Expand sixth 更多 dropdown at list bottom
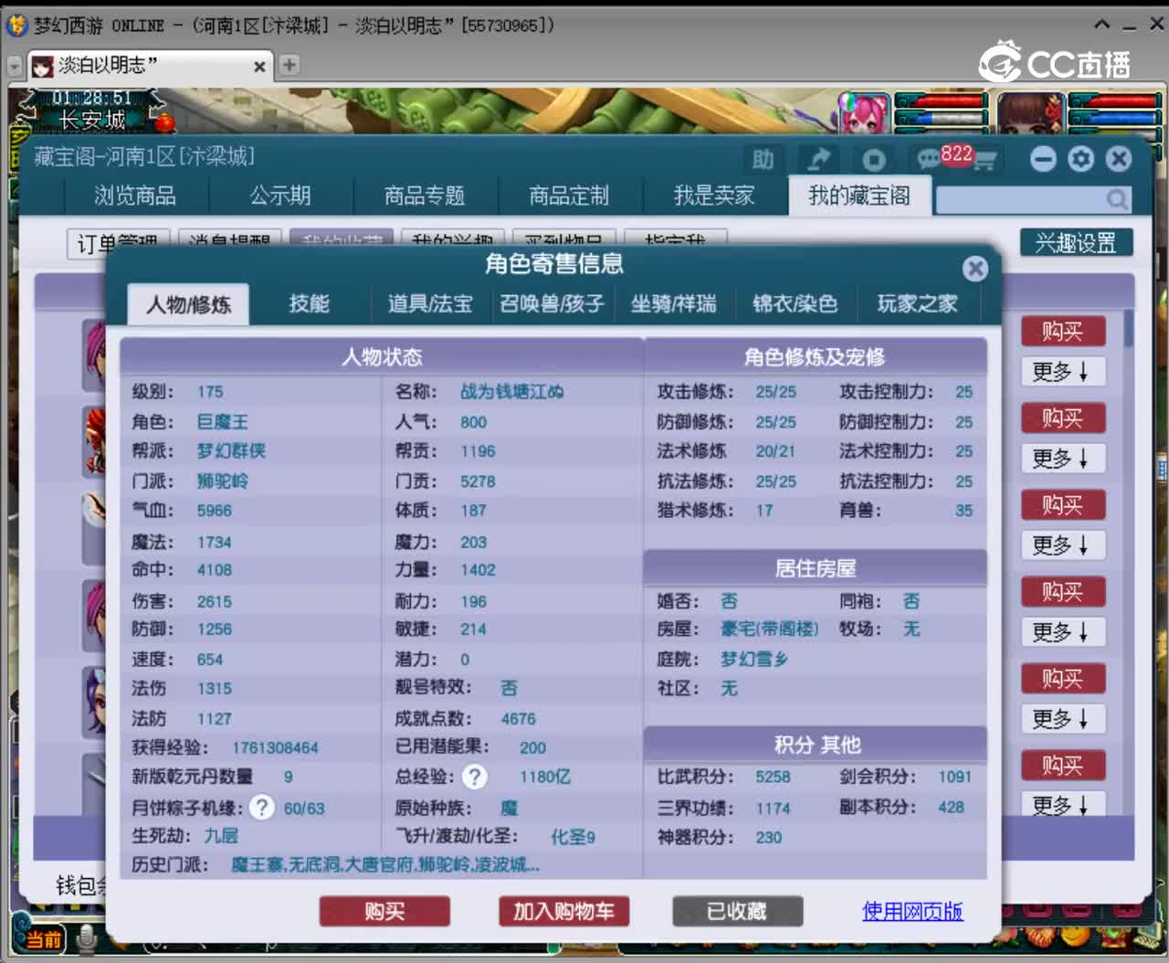This screenshot has height=963, width=1169. pyautogui.click(x=1063, y=804)
